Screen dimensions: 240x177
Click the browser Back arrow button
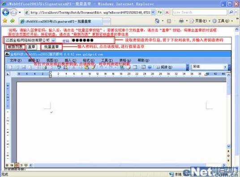click(6, 12)
